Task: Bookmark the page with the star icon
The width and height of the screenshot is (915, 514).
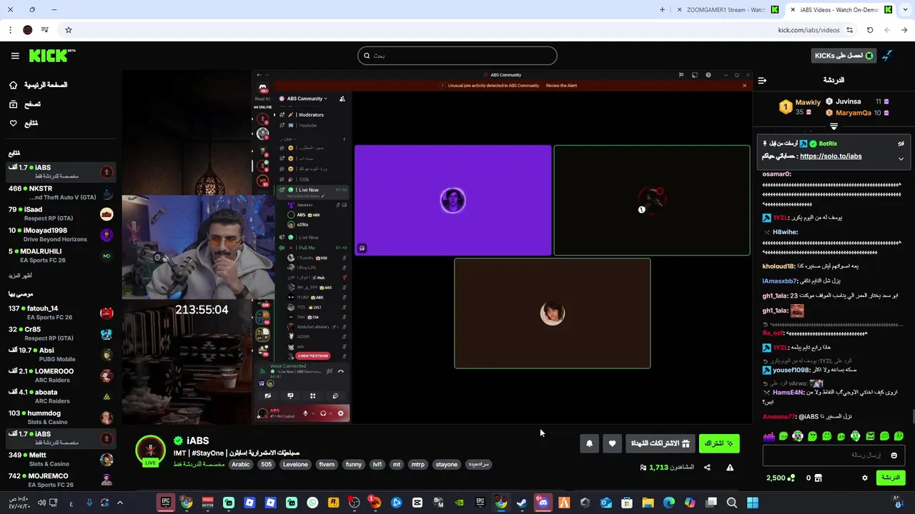Action: click(x=69, y=30)
